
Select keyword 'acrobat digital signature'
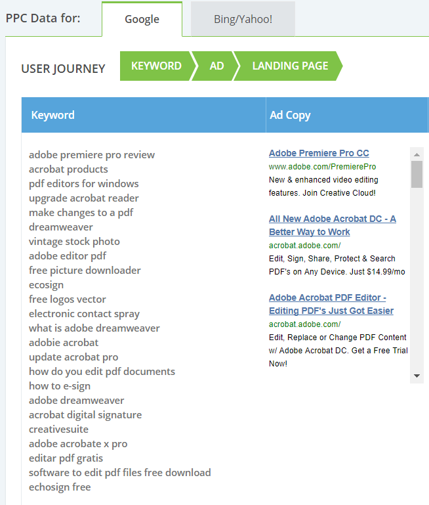tap(85, 415)
